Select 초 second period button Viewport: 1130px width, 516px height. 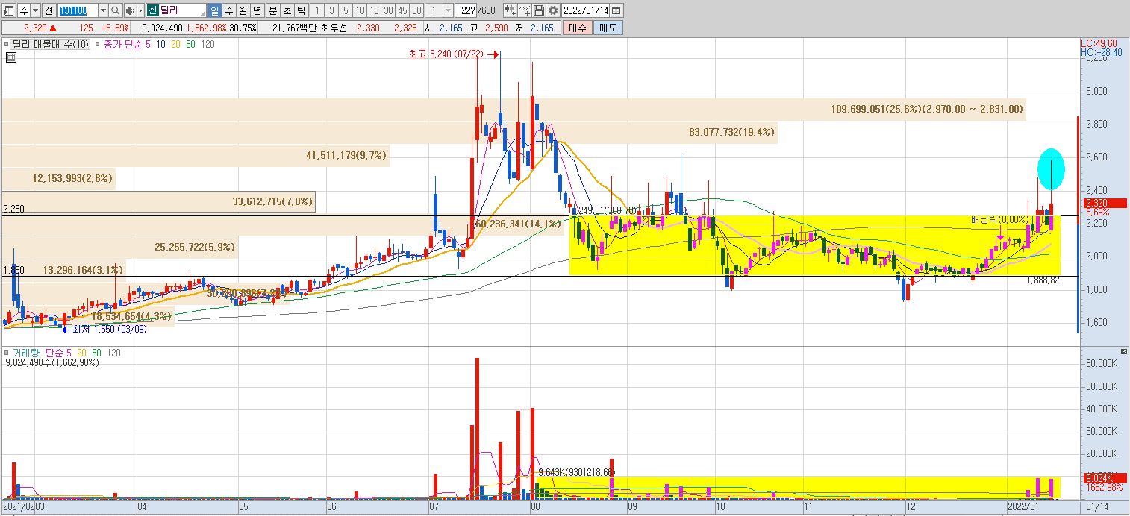(x=287, y=10)
